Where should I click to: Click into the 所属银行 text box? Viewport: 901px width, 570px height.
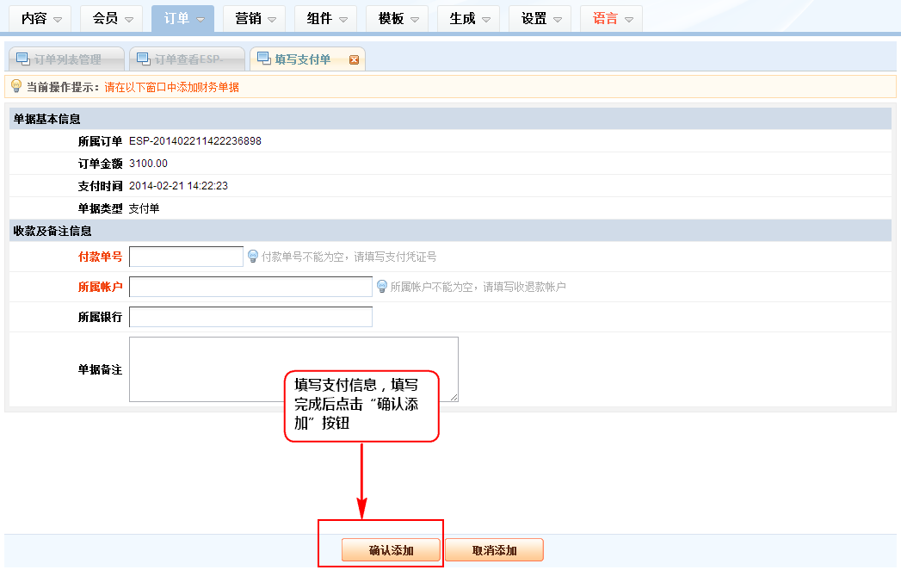pos(250,317)
